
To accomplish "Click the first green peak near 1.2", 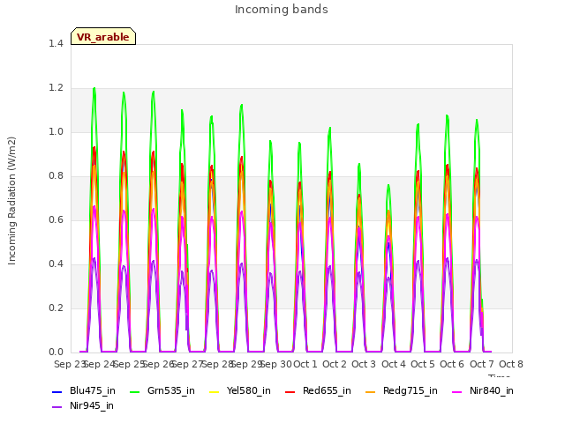I will point(94,88).
